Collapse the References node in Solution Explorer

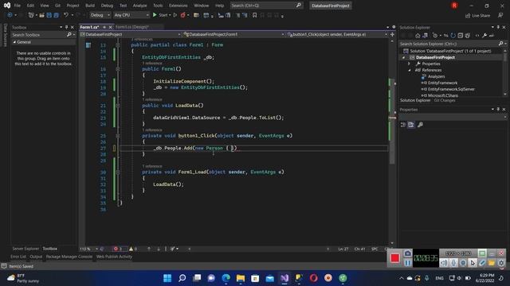point(410,70)
